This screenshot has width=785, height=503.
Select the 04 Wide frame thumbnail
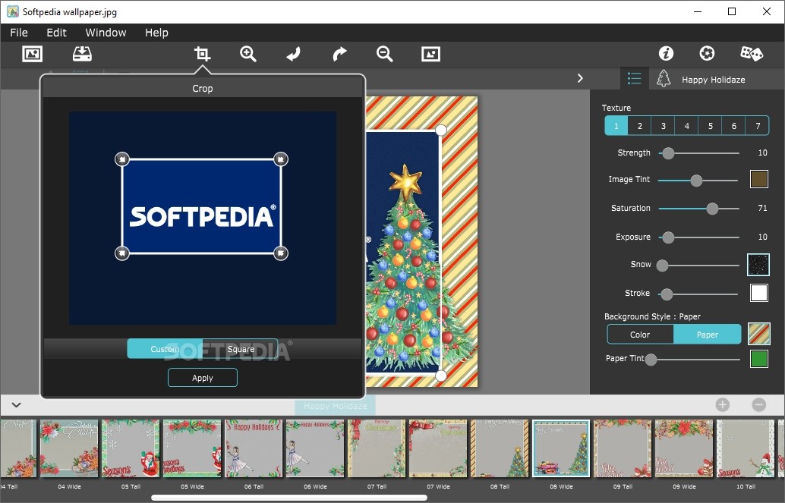click(69, 448)
